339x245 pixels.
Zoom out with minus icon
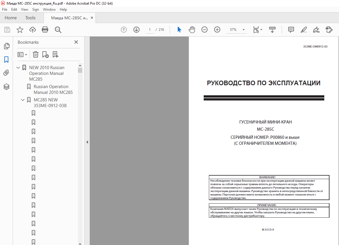coord(204,30)
